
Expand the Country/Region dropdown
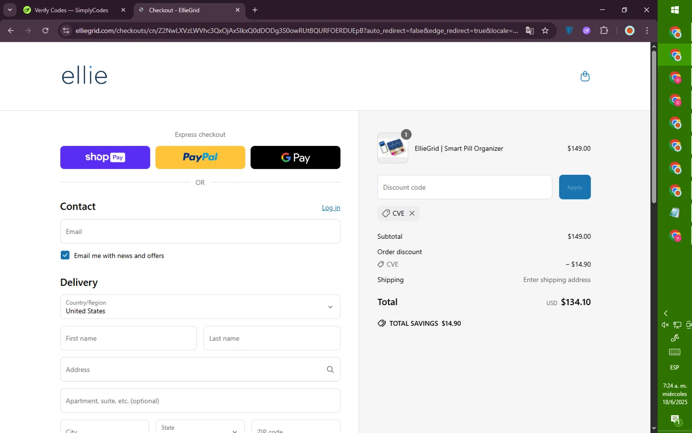[x=200, y=307]
